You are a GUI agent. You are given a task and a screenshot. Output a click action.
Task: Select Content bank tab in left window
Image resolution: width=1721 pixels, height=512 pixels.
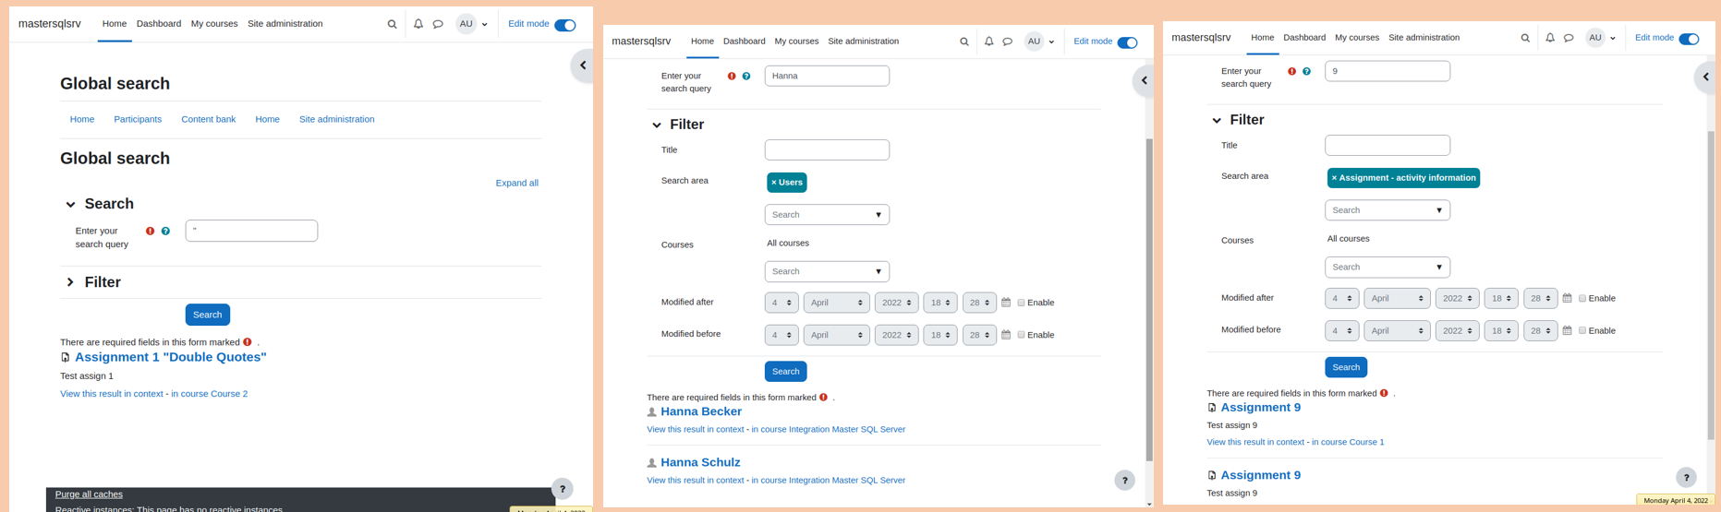click(x=208, y=119)
